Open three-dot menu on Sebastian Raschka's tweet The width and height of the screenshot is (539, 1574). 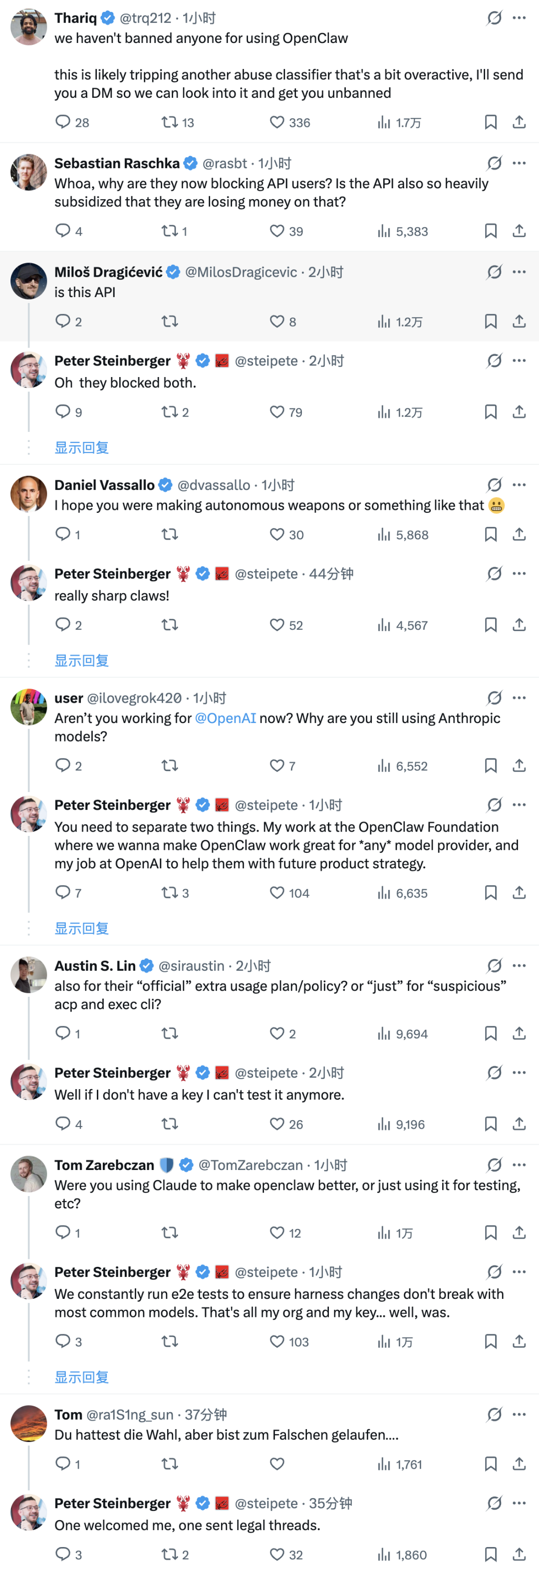click(519, 163)
